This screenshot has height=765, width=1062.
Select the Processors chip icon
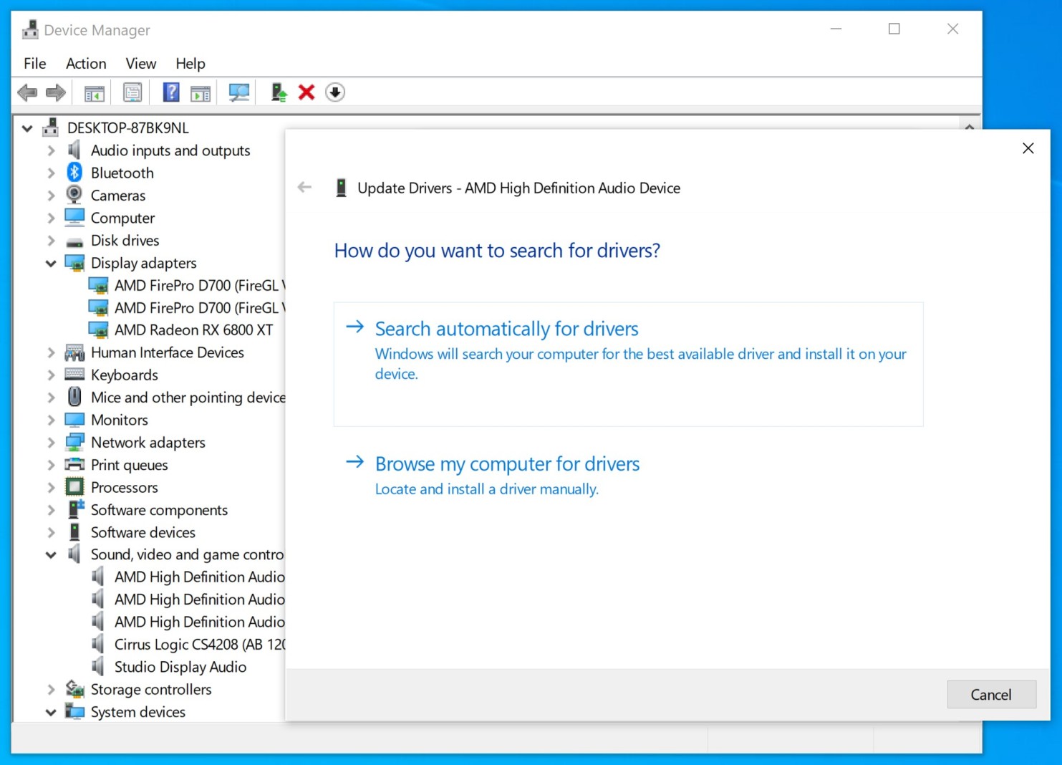click(74, 487)
